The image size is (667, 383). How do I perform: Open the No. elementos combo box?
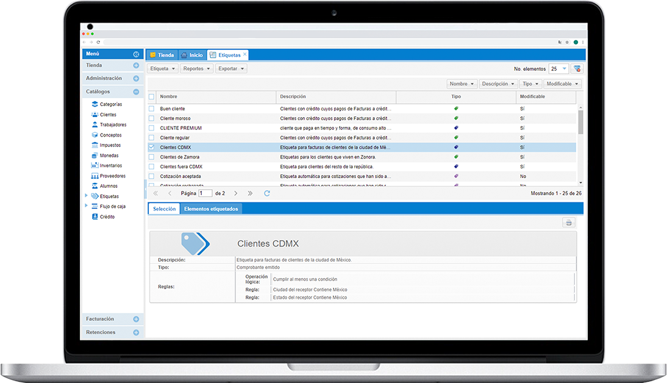pos(558,69)
